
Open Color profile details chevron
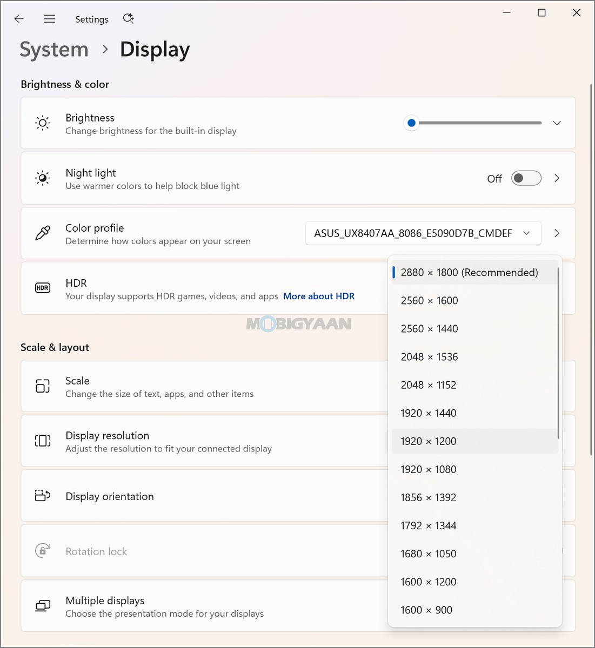[557, 233]
